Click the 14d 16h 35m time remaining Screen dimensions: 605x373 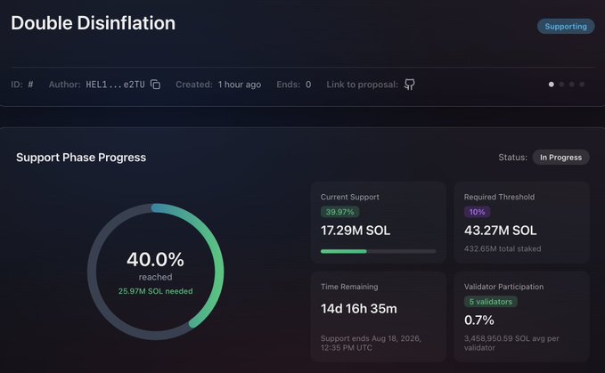tap(359, 309)
